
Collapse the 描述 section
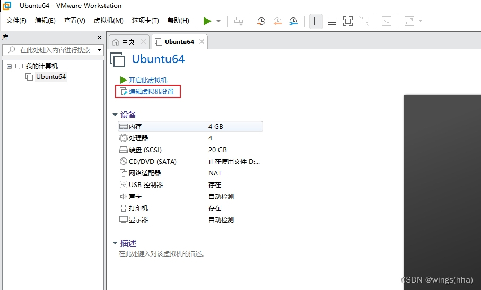(115, 243)
